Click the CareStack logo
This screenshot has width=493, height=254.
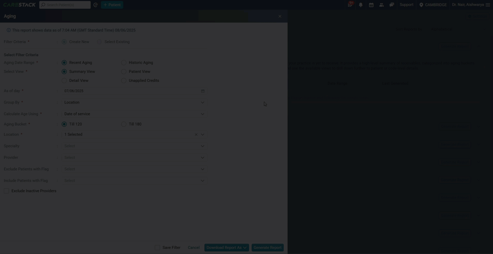19,5
